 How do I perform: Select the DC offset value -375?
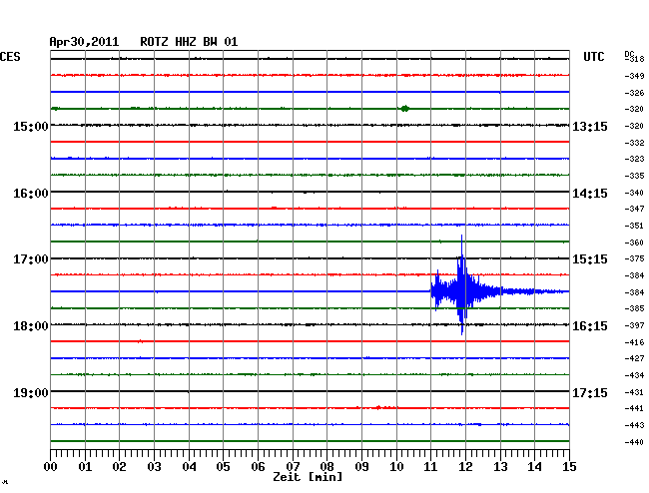click(634, 258)
